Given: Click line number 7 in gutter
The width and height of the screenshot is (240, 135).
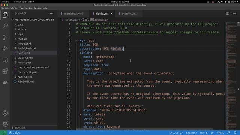Looking at the screenshot, I should point(69,49).
